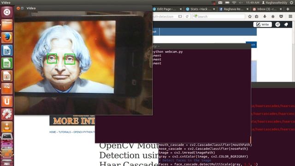Show Firefox bookmarks list icon
The image size is (295, 166).
tap(257, 17)
